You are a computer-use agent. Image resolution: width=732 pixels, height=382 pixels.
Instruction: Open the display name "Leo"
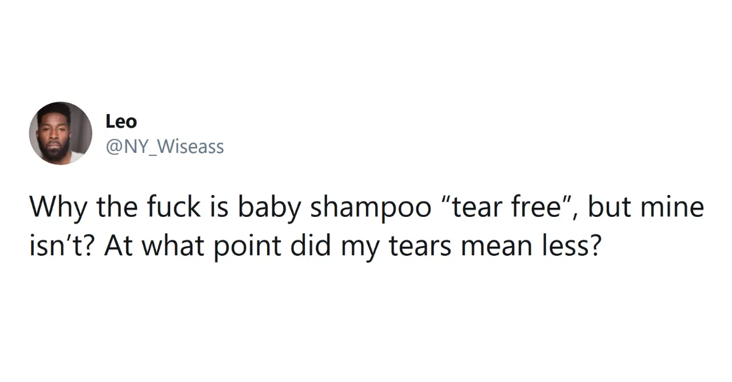(121, 122)
